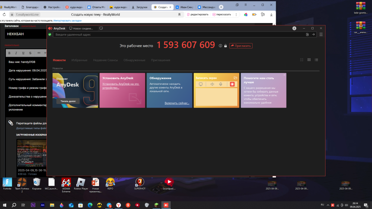The image size is (372, 209).
Task: Click 'Включить сейчас...' link on Обнаружение card
Action: pyautogui.click(x=177, y=103)
